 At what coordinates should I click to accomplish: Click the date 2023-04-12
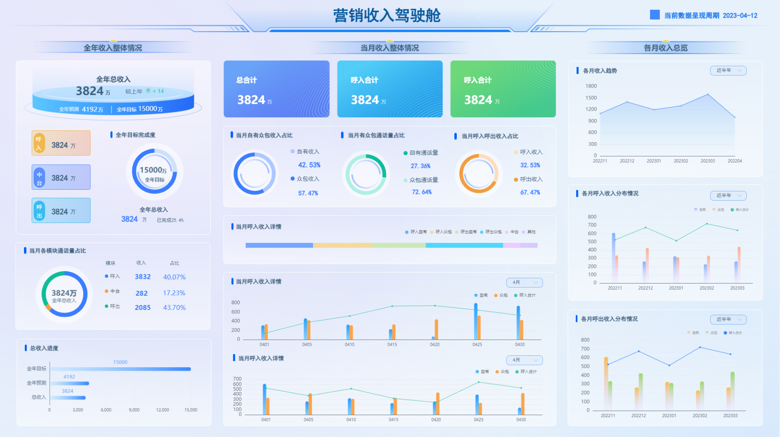point(740,16)
